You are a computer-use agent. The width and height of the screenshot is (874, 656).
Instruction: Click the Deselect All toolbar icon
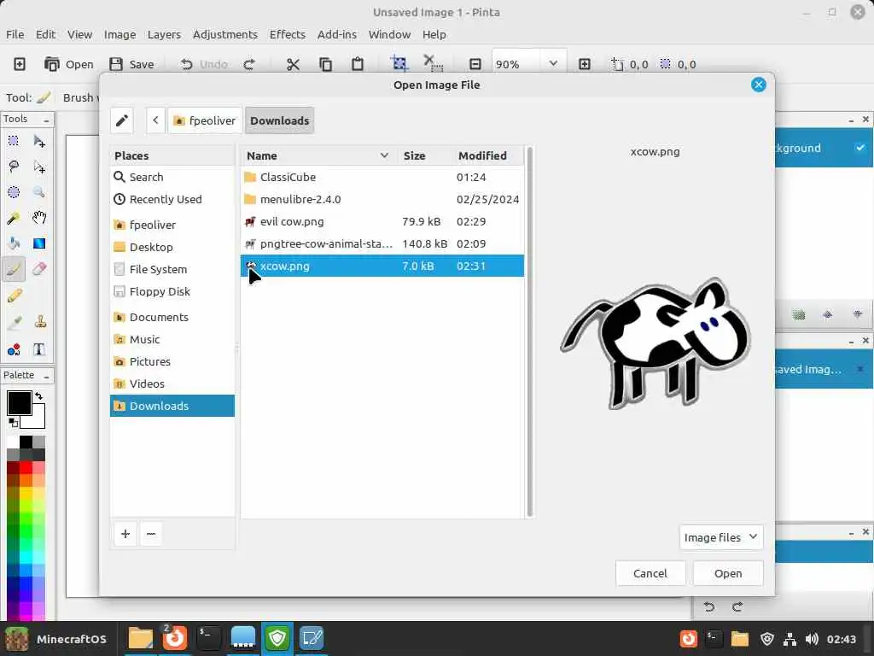pos(433,63)
